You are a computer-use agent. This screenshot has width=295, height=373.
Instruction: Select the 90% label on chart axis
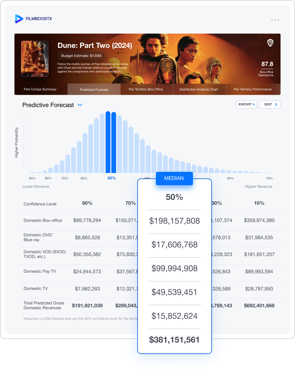[x=32, y=178]
